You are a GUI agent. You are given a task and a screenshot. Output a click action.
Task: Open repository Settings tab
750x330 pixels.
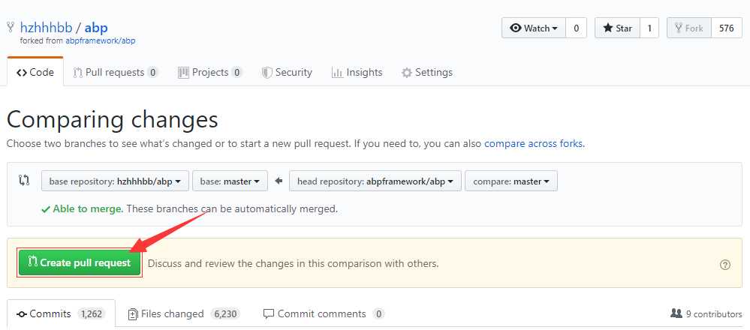426,73
